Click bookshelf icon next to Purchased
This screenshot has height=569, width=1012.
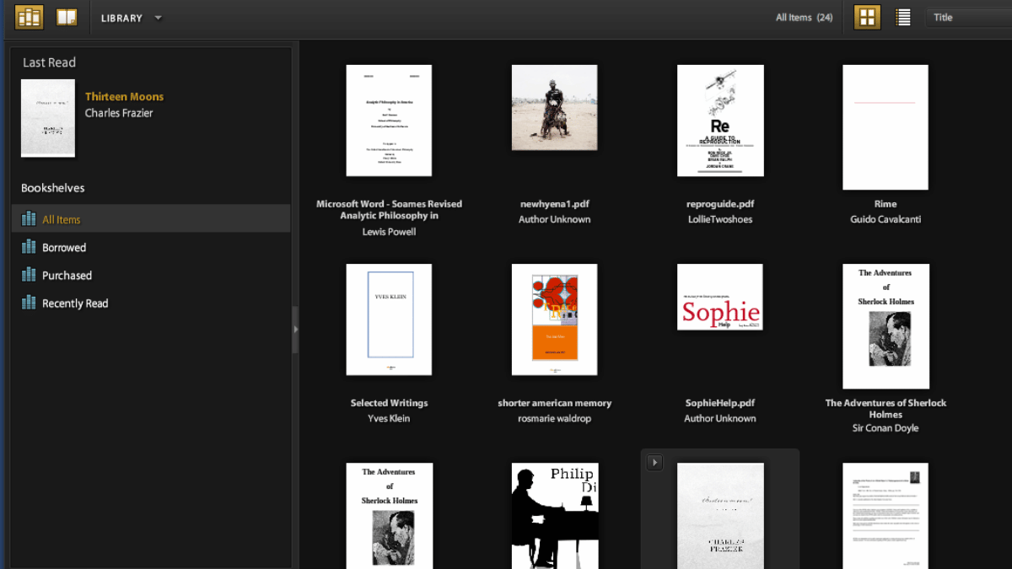tap(29, 275)
